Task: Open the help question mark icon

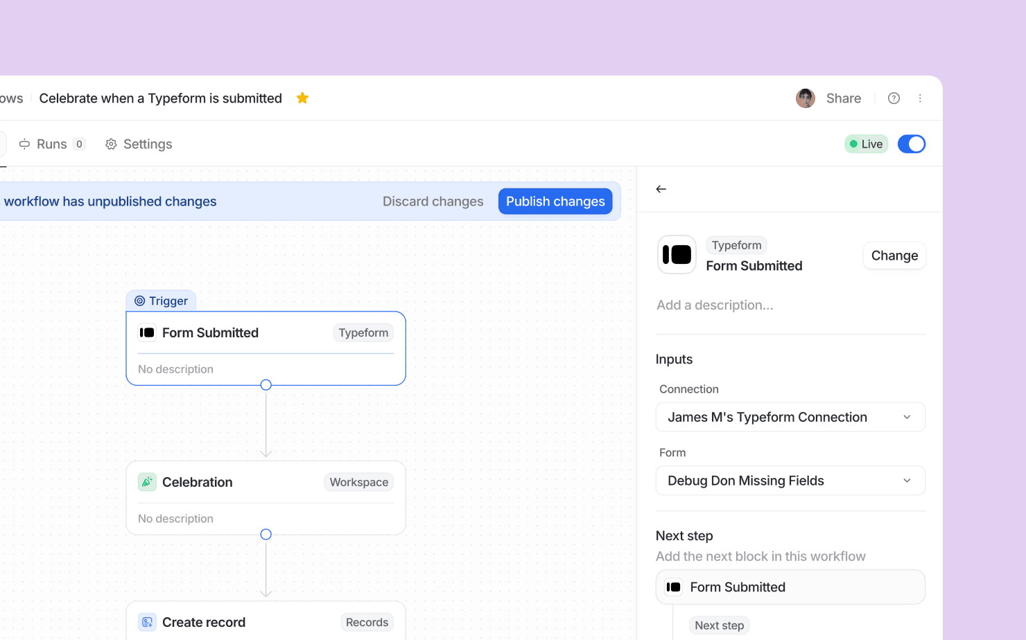Action: pyautogui.click(x=894, y=98)
